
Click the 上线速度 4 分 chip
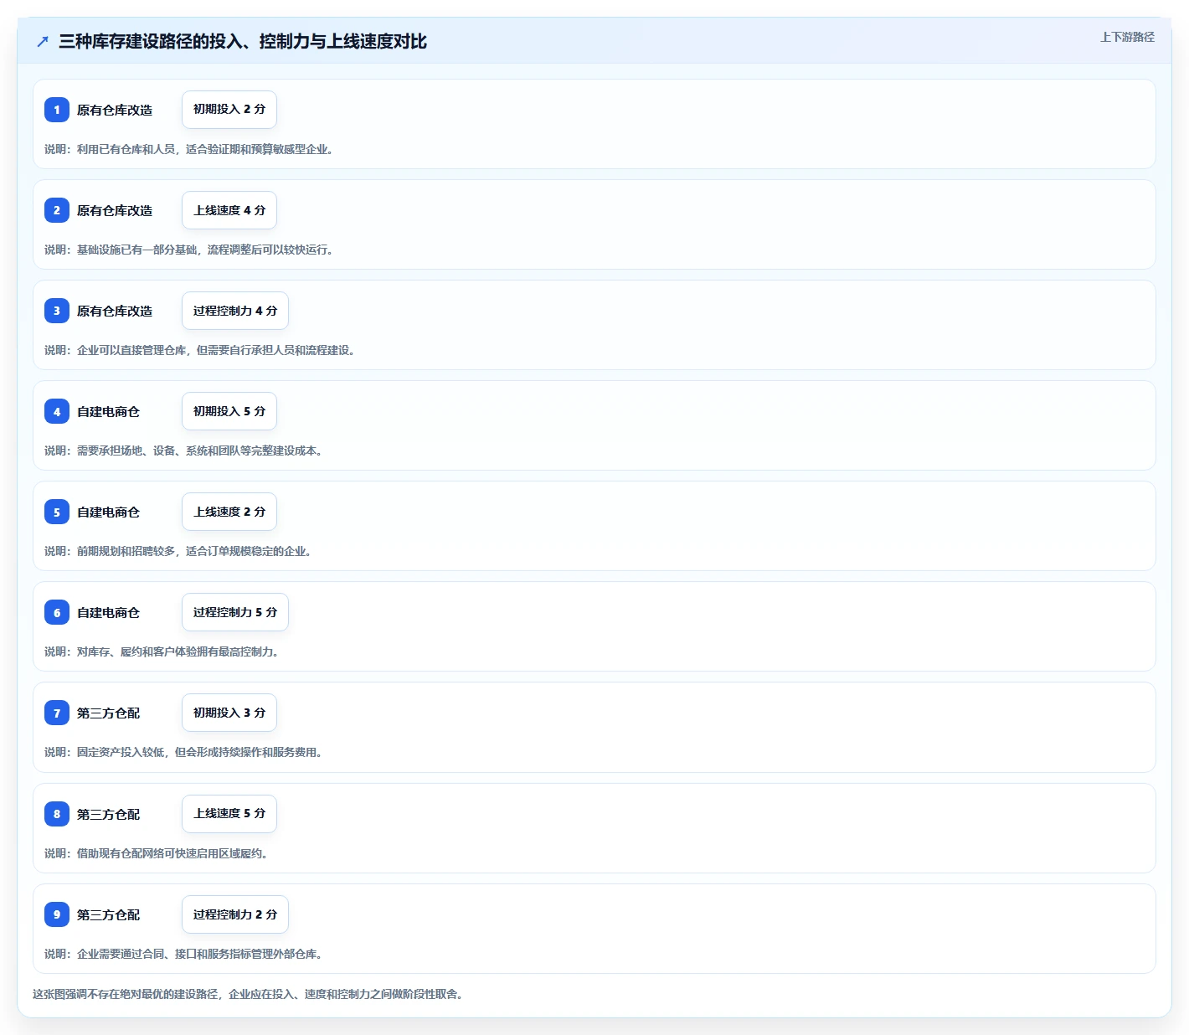tap(229, 210)
